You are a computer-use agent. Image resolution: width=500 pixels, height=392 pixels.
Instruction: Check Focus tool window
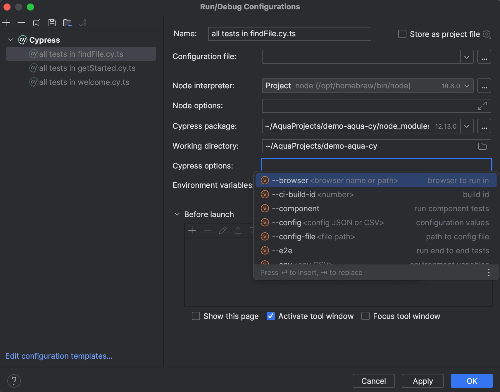pyautogui.click(x=365, y=316)
